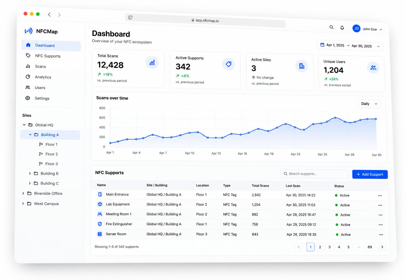Click the browser forward arrow

tap(59, 15)
